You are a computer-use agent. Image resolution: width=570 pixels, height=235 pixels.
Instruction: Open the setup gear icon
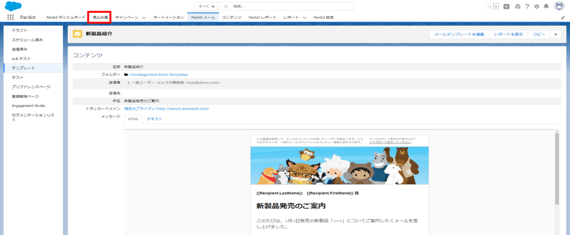point(537,6)
